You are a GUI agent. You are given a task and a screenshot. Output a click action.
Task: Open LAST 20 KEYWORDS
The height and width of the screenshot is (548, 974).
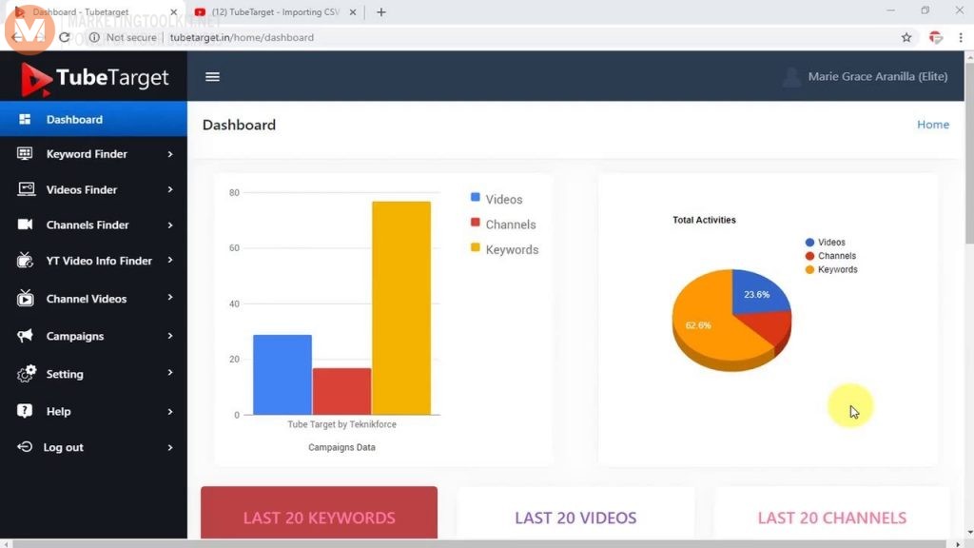pyautogui.click(x=319, y=517)
